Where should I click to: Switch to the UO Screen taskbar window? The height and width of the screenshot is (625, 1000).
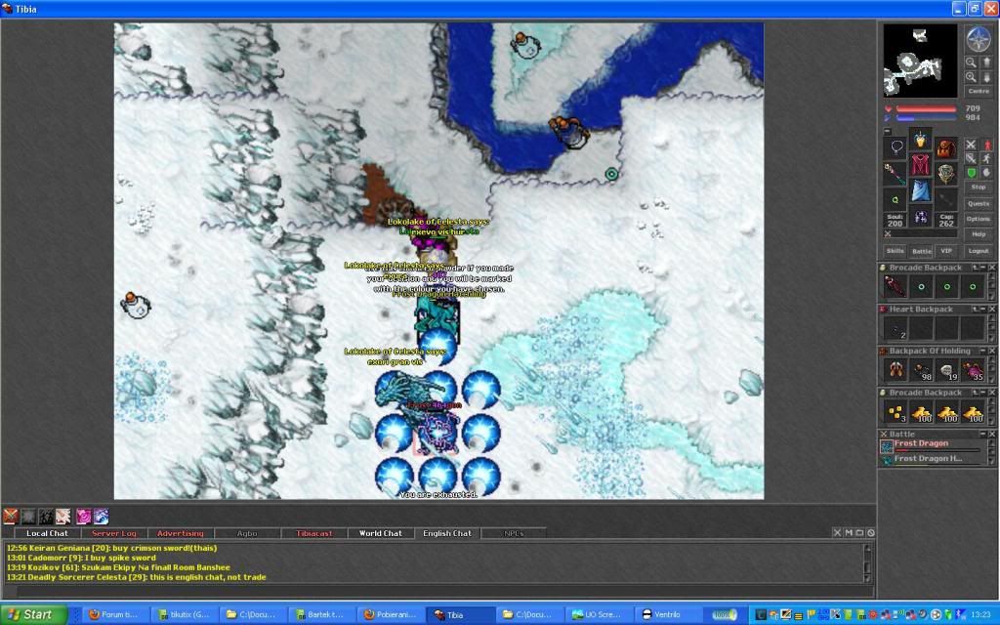600,615
